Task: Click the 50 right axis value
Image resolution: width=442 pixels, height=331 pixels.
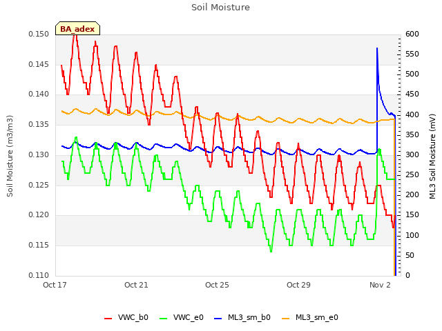Action: [x=410, y=255]
